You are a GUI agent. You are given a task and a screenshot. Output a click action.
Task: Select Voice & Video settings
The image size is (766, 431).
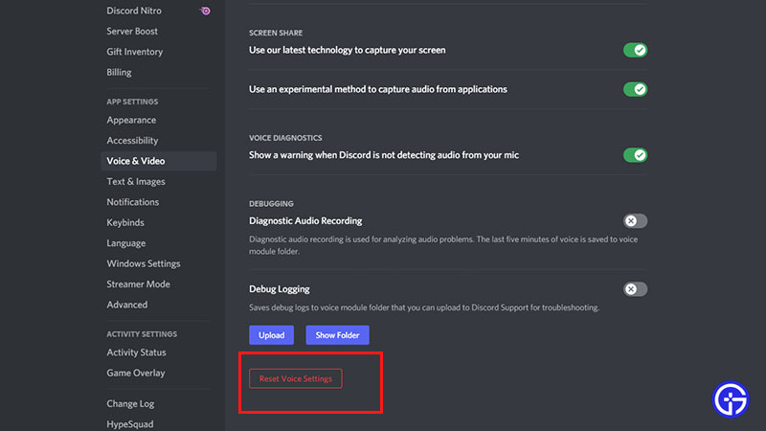(x=158, y=161)
